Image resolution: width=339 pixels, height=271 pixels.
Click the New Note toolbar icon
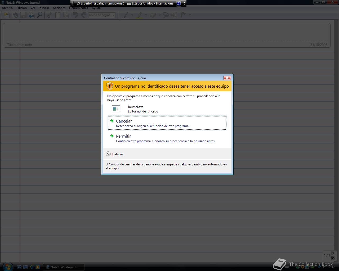(7, 15)
